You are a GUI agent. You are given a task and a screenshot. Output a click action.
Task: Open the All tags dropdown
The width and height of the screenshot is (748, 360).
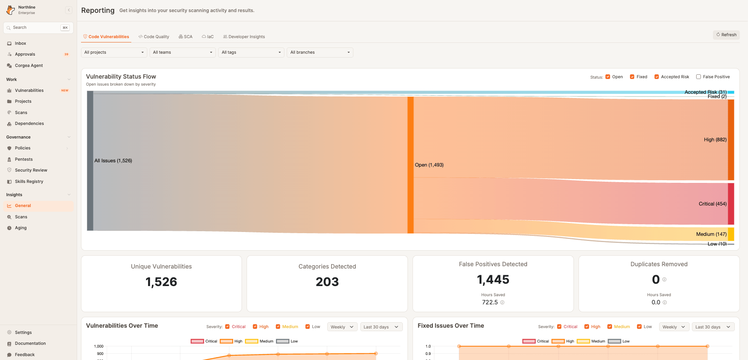coord(251,53)
